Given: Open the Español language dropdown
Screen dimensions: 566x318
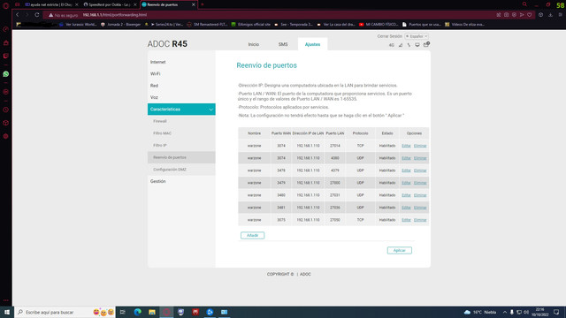Looking at the screenshot, I should pos(417,36).
